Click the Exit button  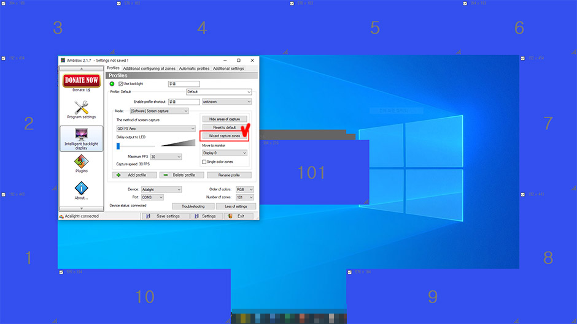pyautogui.click(x=239, y=216)
